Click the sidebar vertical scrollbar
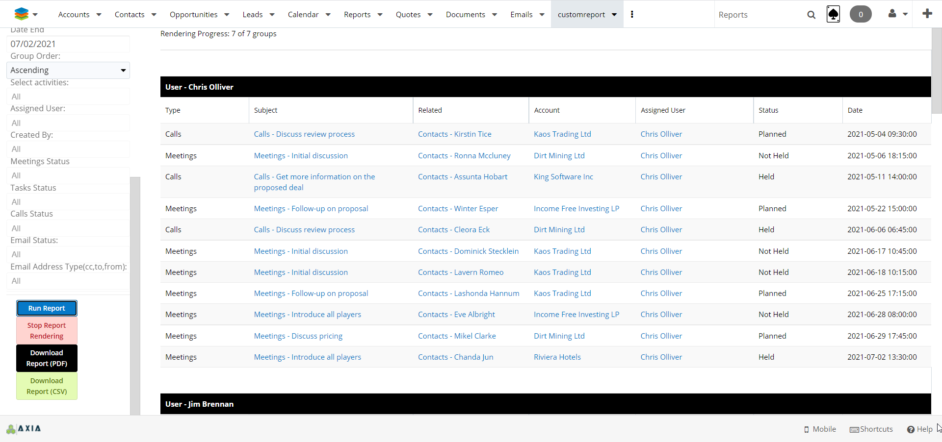 coord(135,294)
